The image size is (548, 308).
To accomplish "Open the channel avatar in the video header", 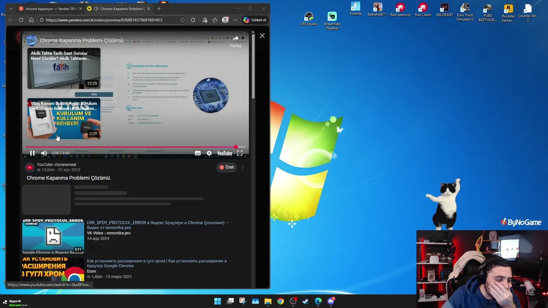I will click(x=31, y=41).
